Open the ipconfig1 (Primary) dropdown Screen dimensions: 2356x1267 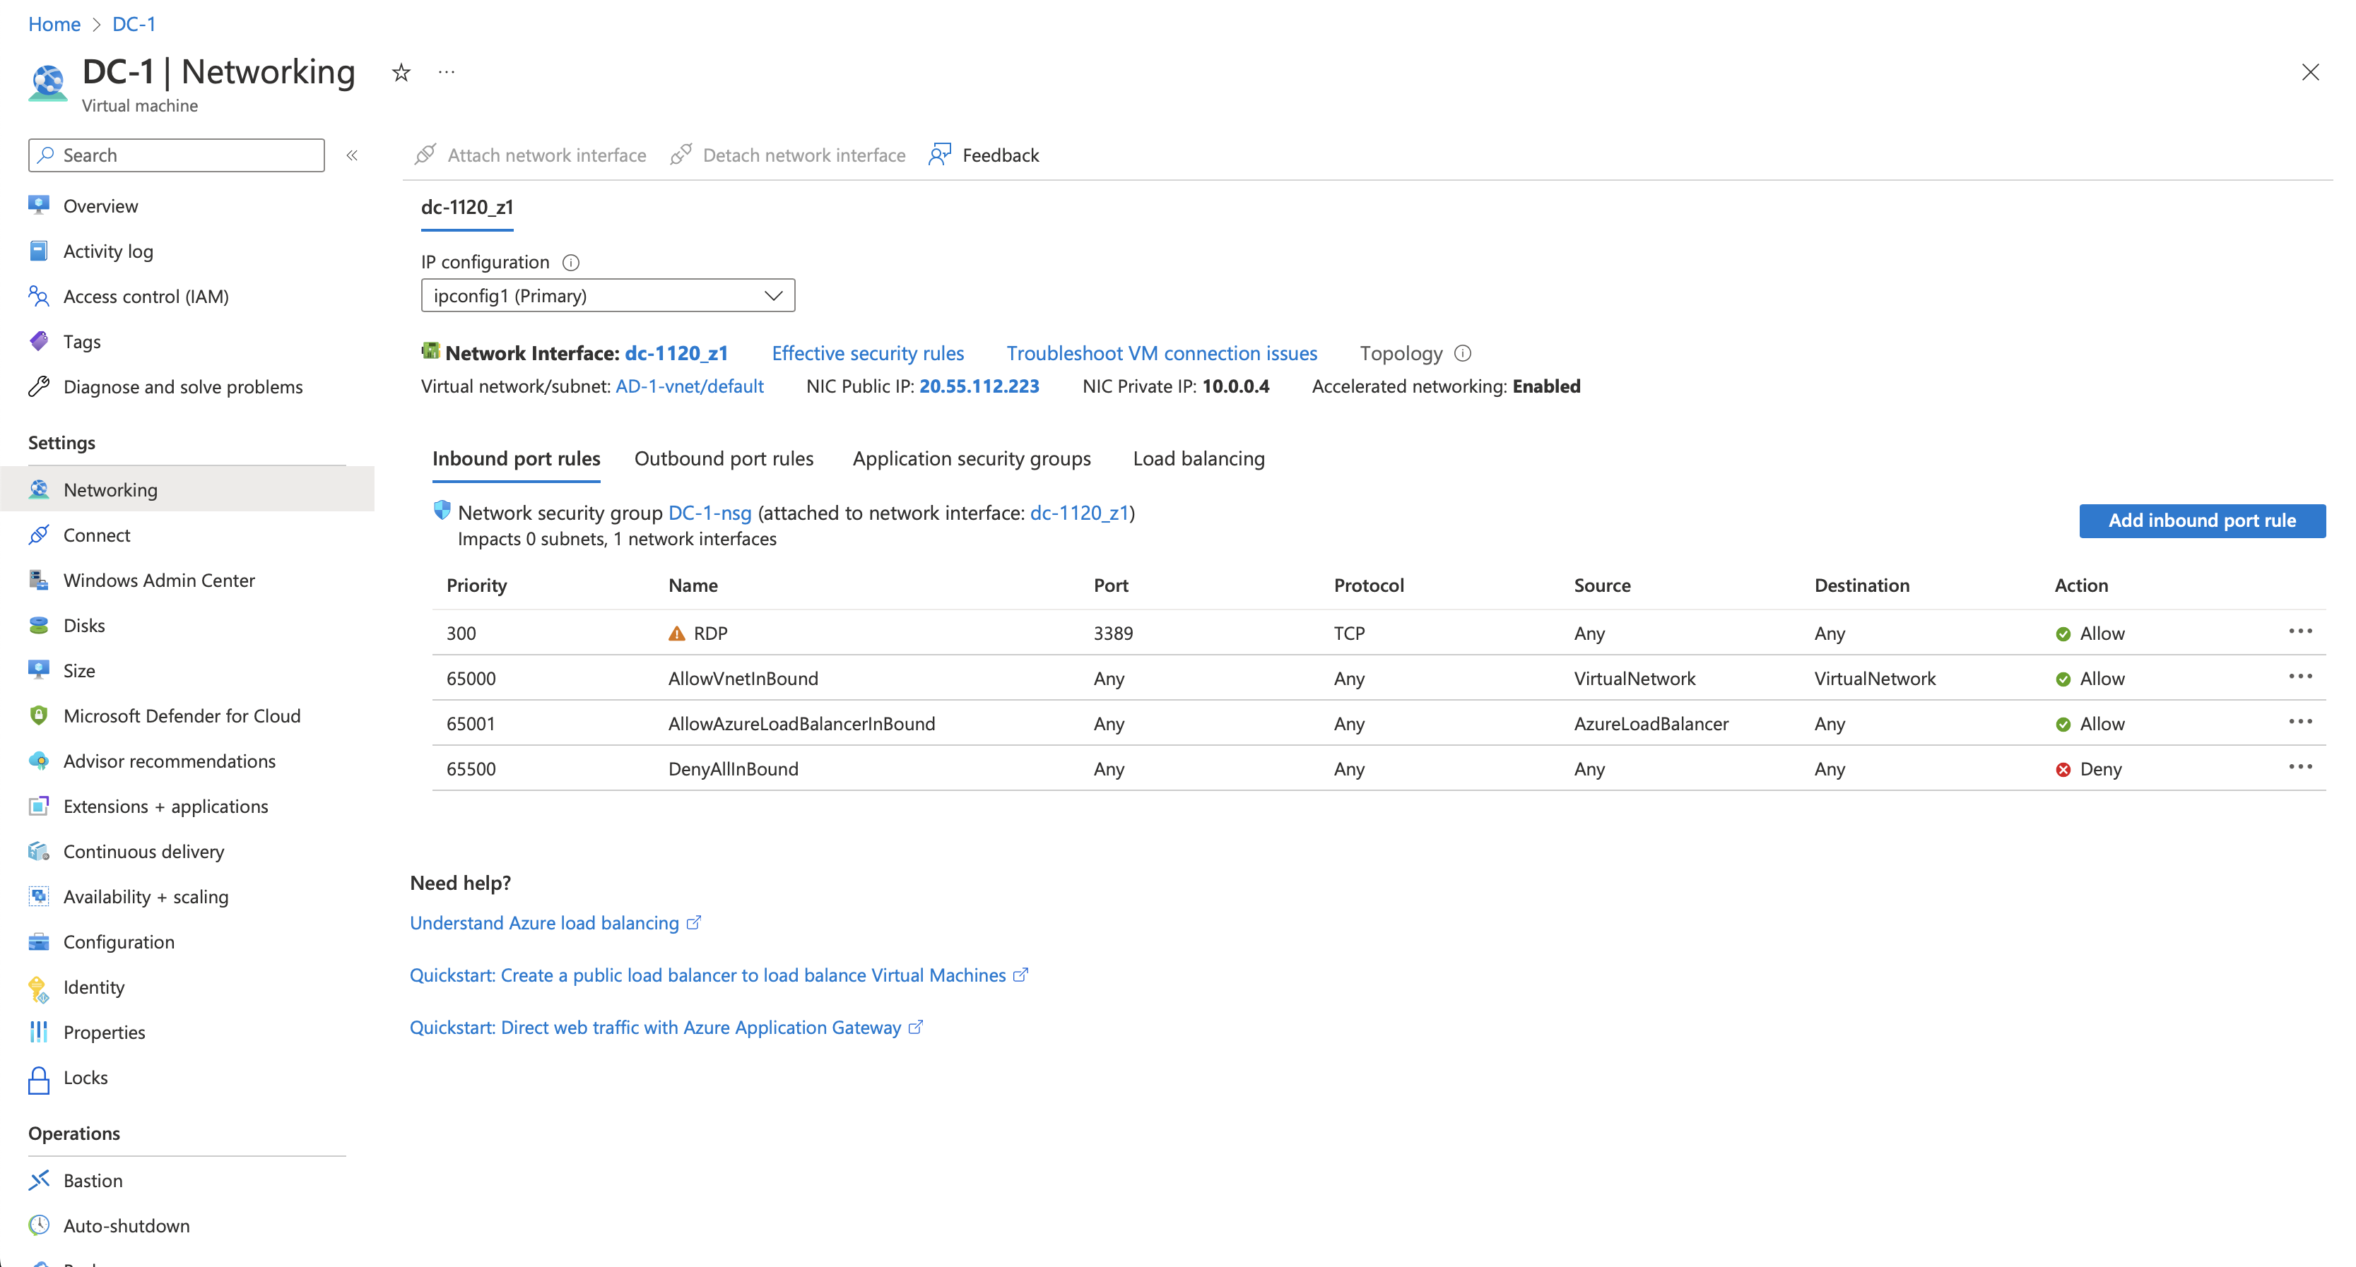tap(607, 295)
